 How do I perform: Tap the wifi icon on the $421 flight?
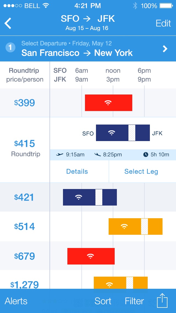[x=79, y=198]
